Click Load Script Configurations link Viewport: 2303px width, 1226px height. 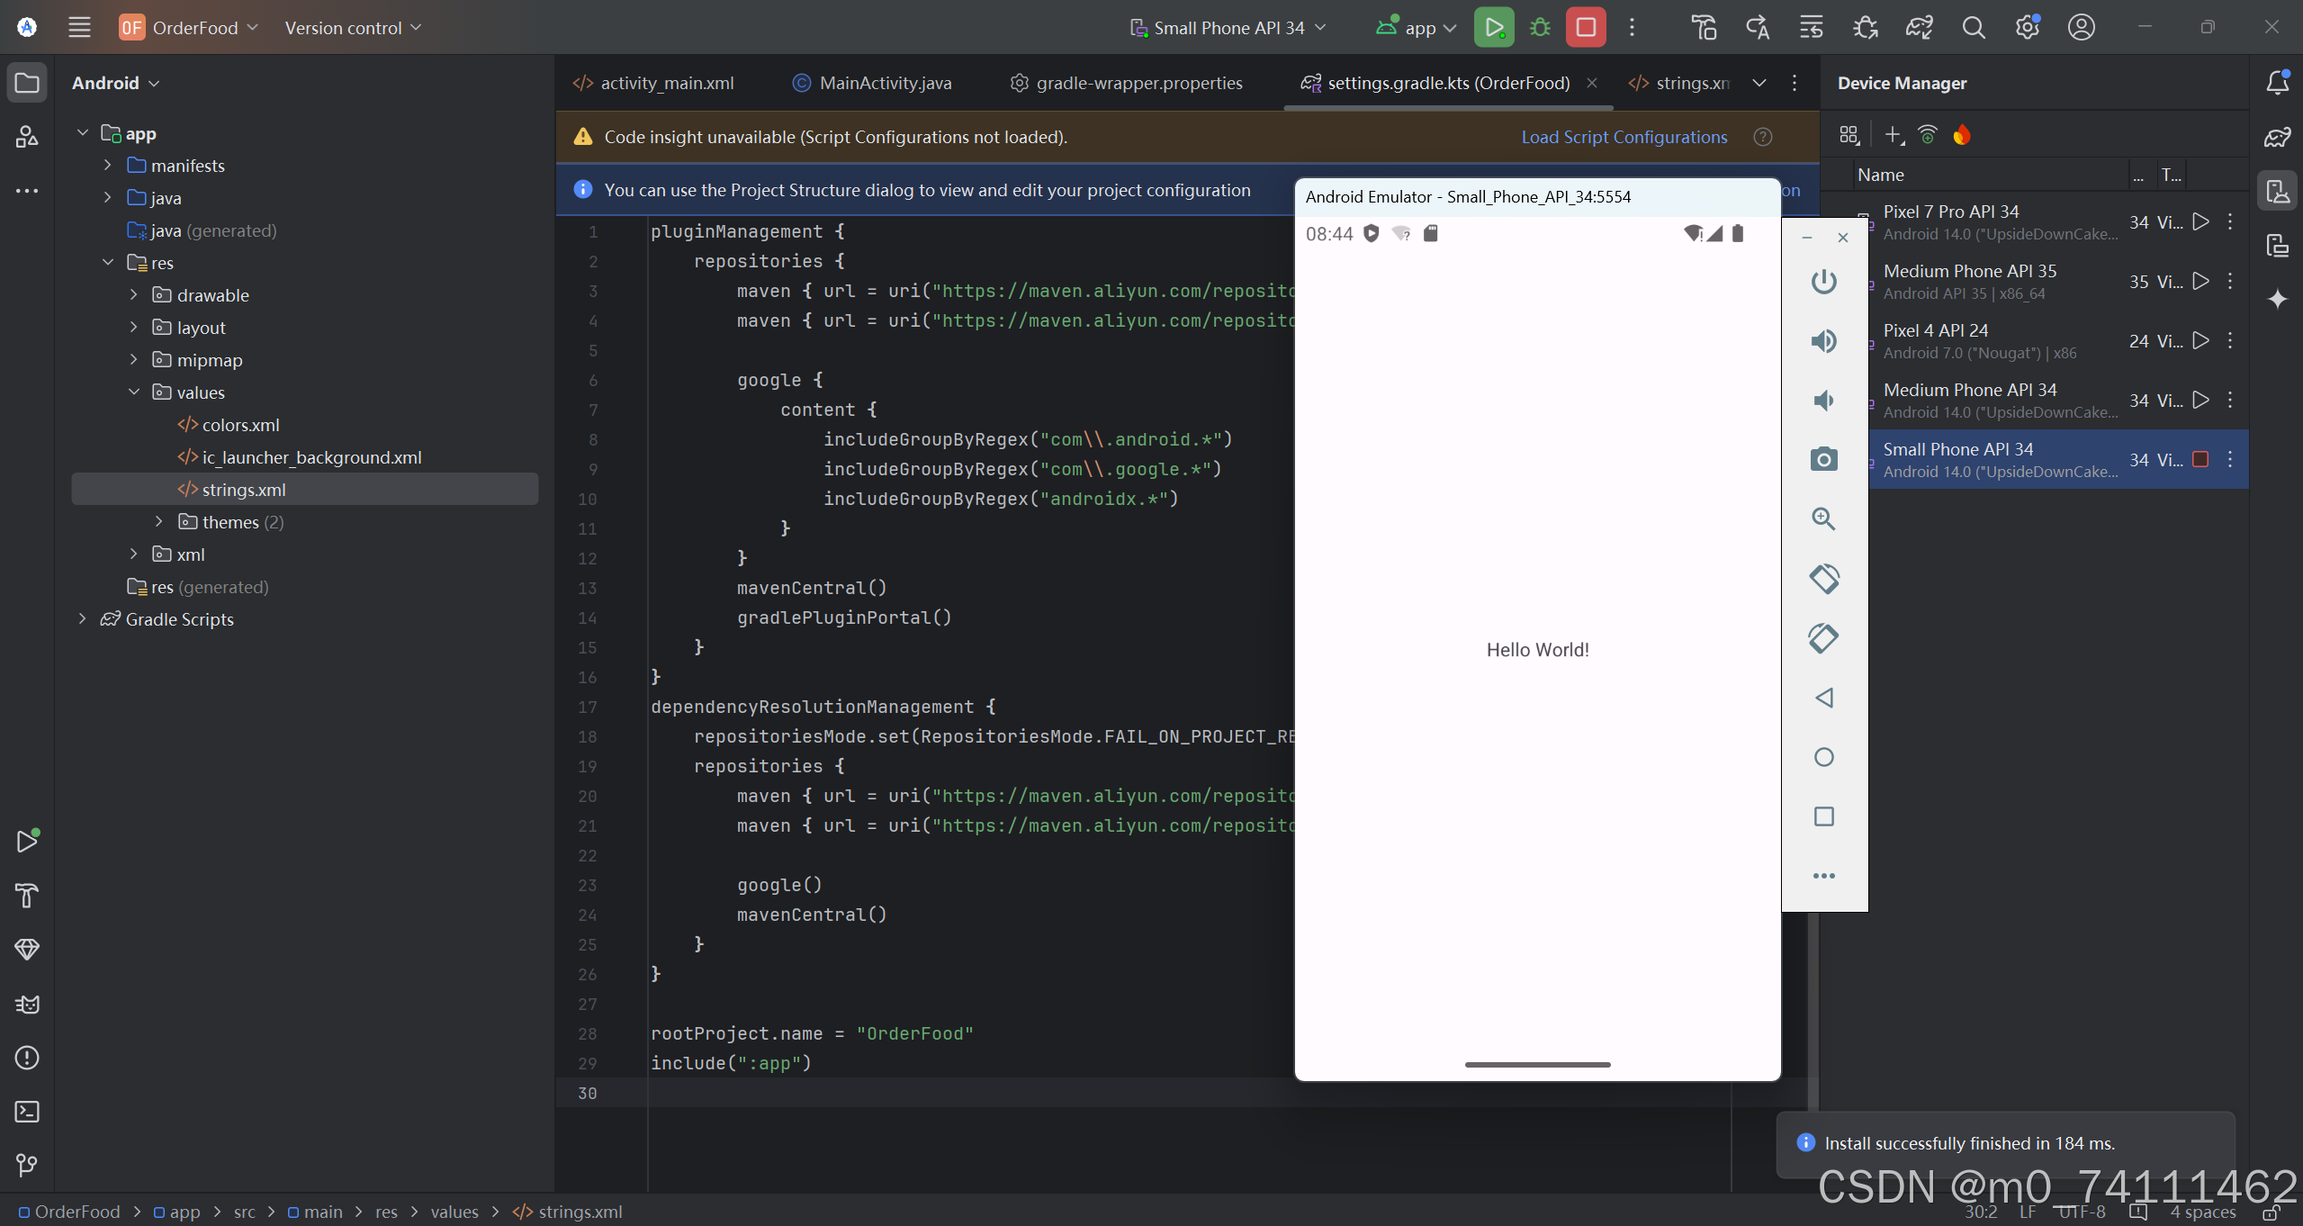coord(1624,137)
